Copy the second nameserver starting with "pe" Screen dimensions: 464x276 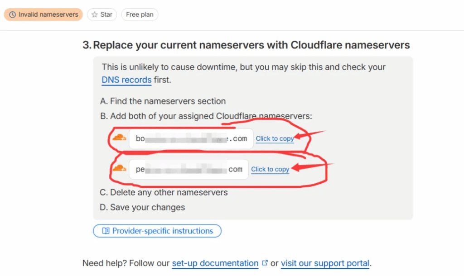(270, 169)
